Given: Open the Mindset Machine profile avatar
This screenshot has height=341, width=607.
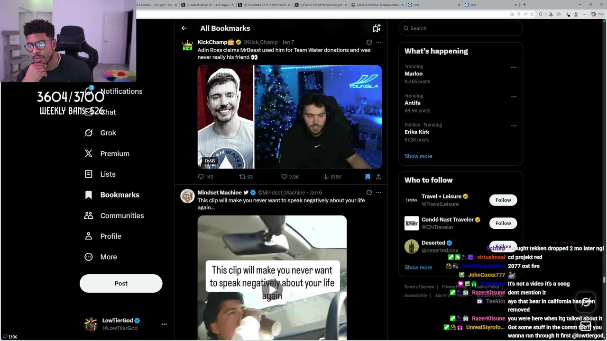Looking at the screenshot, I should click(x=188, y=196).
